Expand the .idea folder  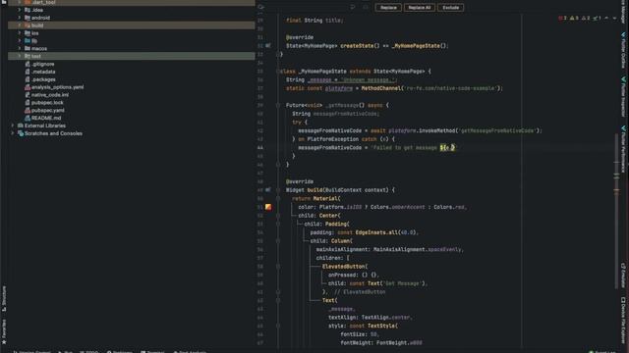pos(20,10)
